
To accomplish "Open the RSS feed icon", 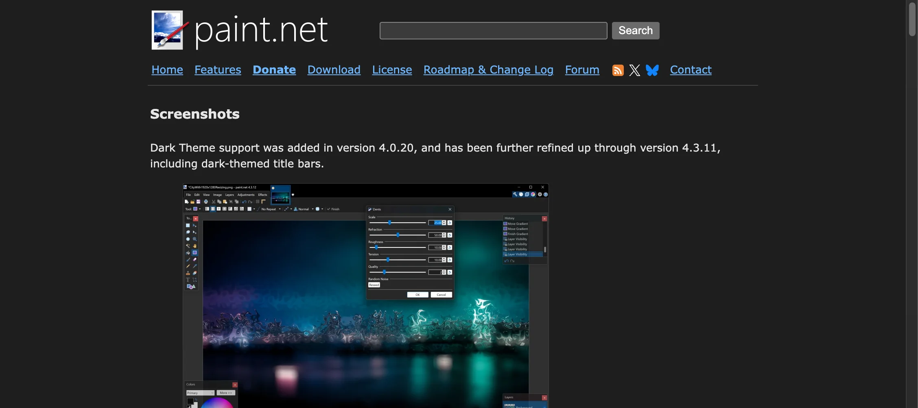I will pyautogui.click(x=618, y=70).
